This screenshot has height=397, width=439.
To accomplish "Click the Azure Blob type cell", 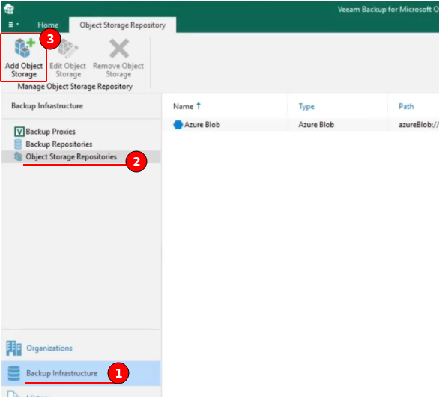I will (316, 125).
